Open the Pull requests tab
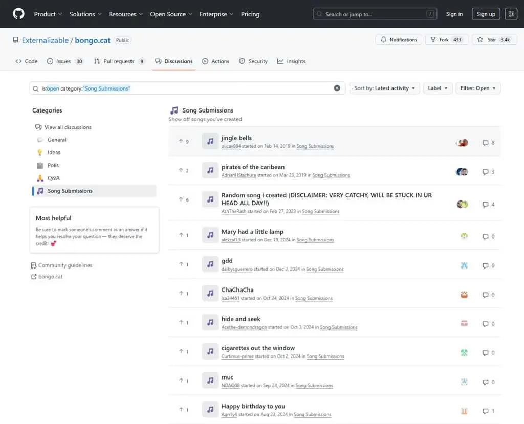The height and width of the screenshot is (424, 524). point(119,61)
